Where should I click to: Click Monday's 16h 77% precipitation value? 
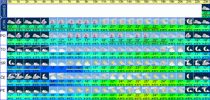click(146, 44)
